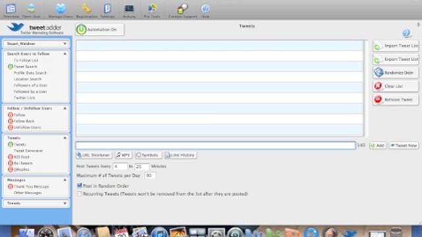Click the Contact Support icon
This screenshot has height=237, width=422.
(x=183, y=10)
